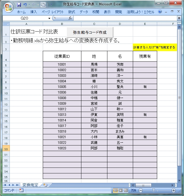Image resolution: width=184 pixels, height=196 pixels.
Task: Minimize the workbook window in the ribbon
Action: (x=166, y=12)
